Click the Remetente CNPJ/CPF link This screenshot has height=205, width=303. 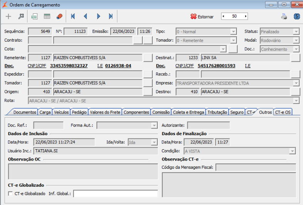coord(37,66)
